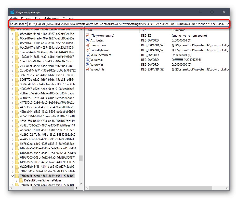Click the Registry Editor app icon in title bar

12,12
